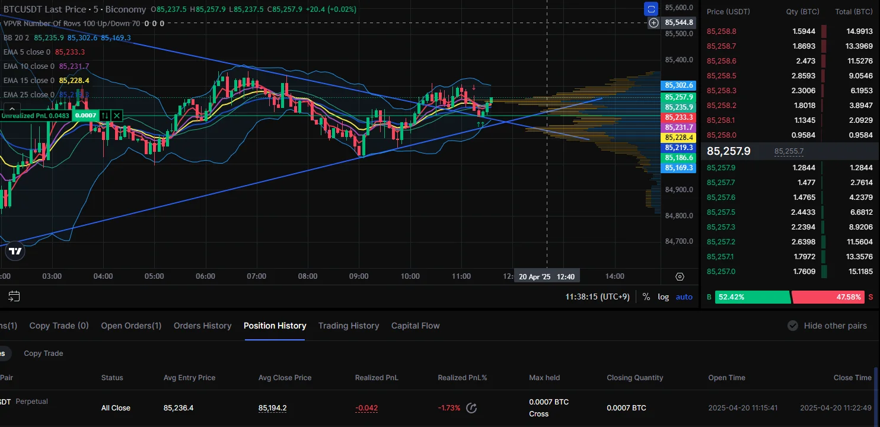The width and height of the screenshot is (880, 427).
Task: Toggle percent scale on the chart
Action: 646,297
